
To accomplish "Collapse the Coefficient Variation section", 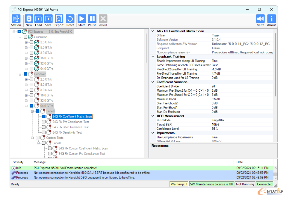I will coord(153,82).
